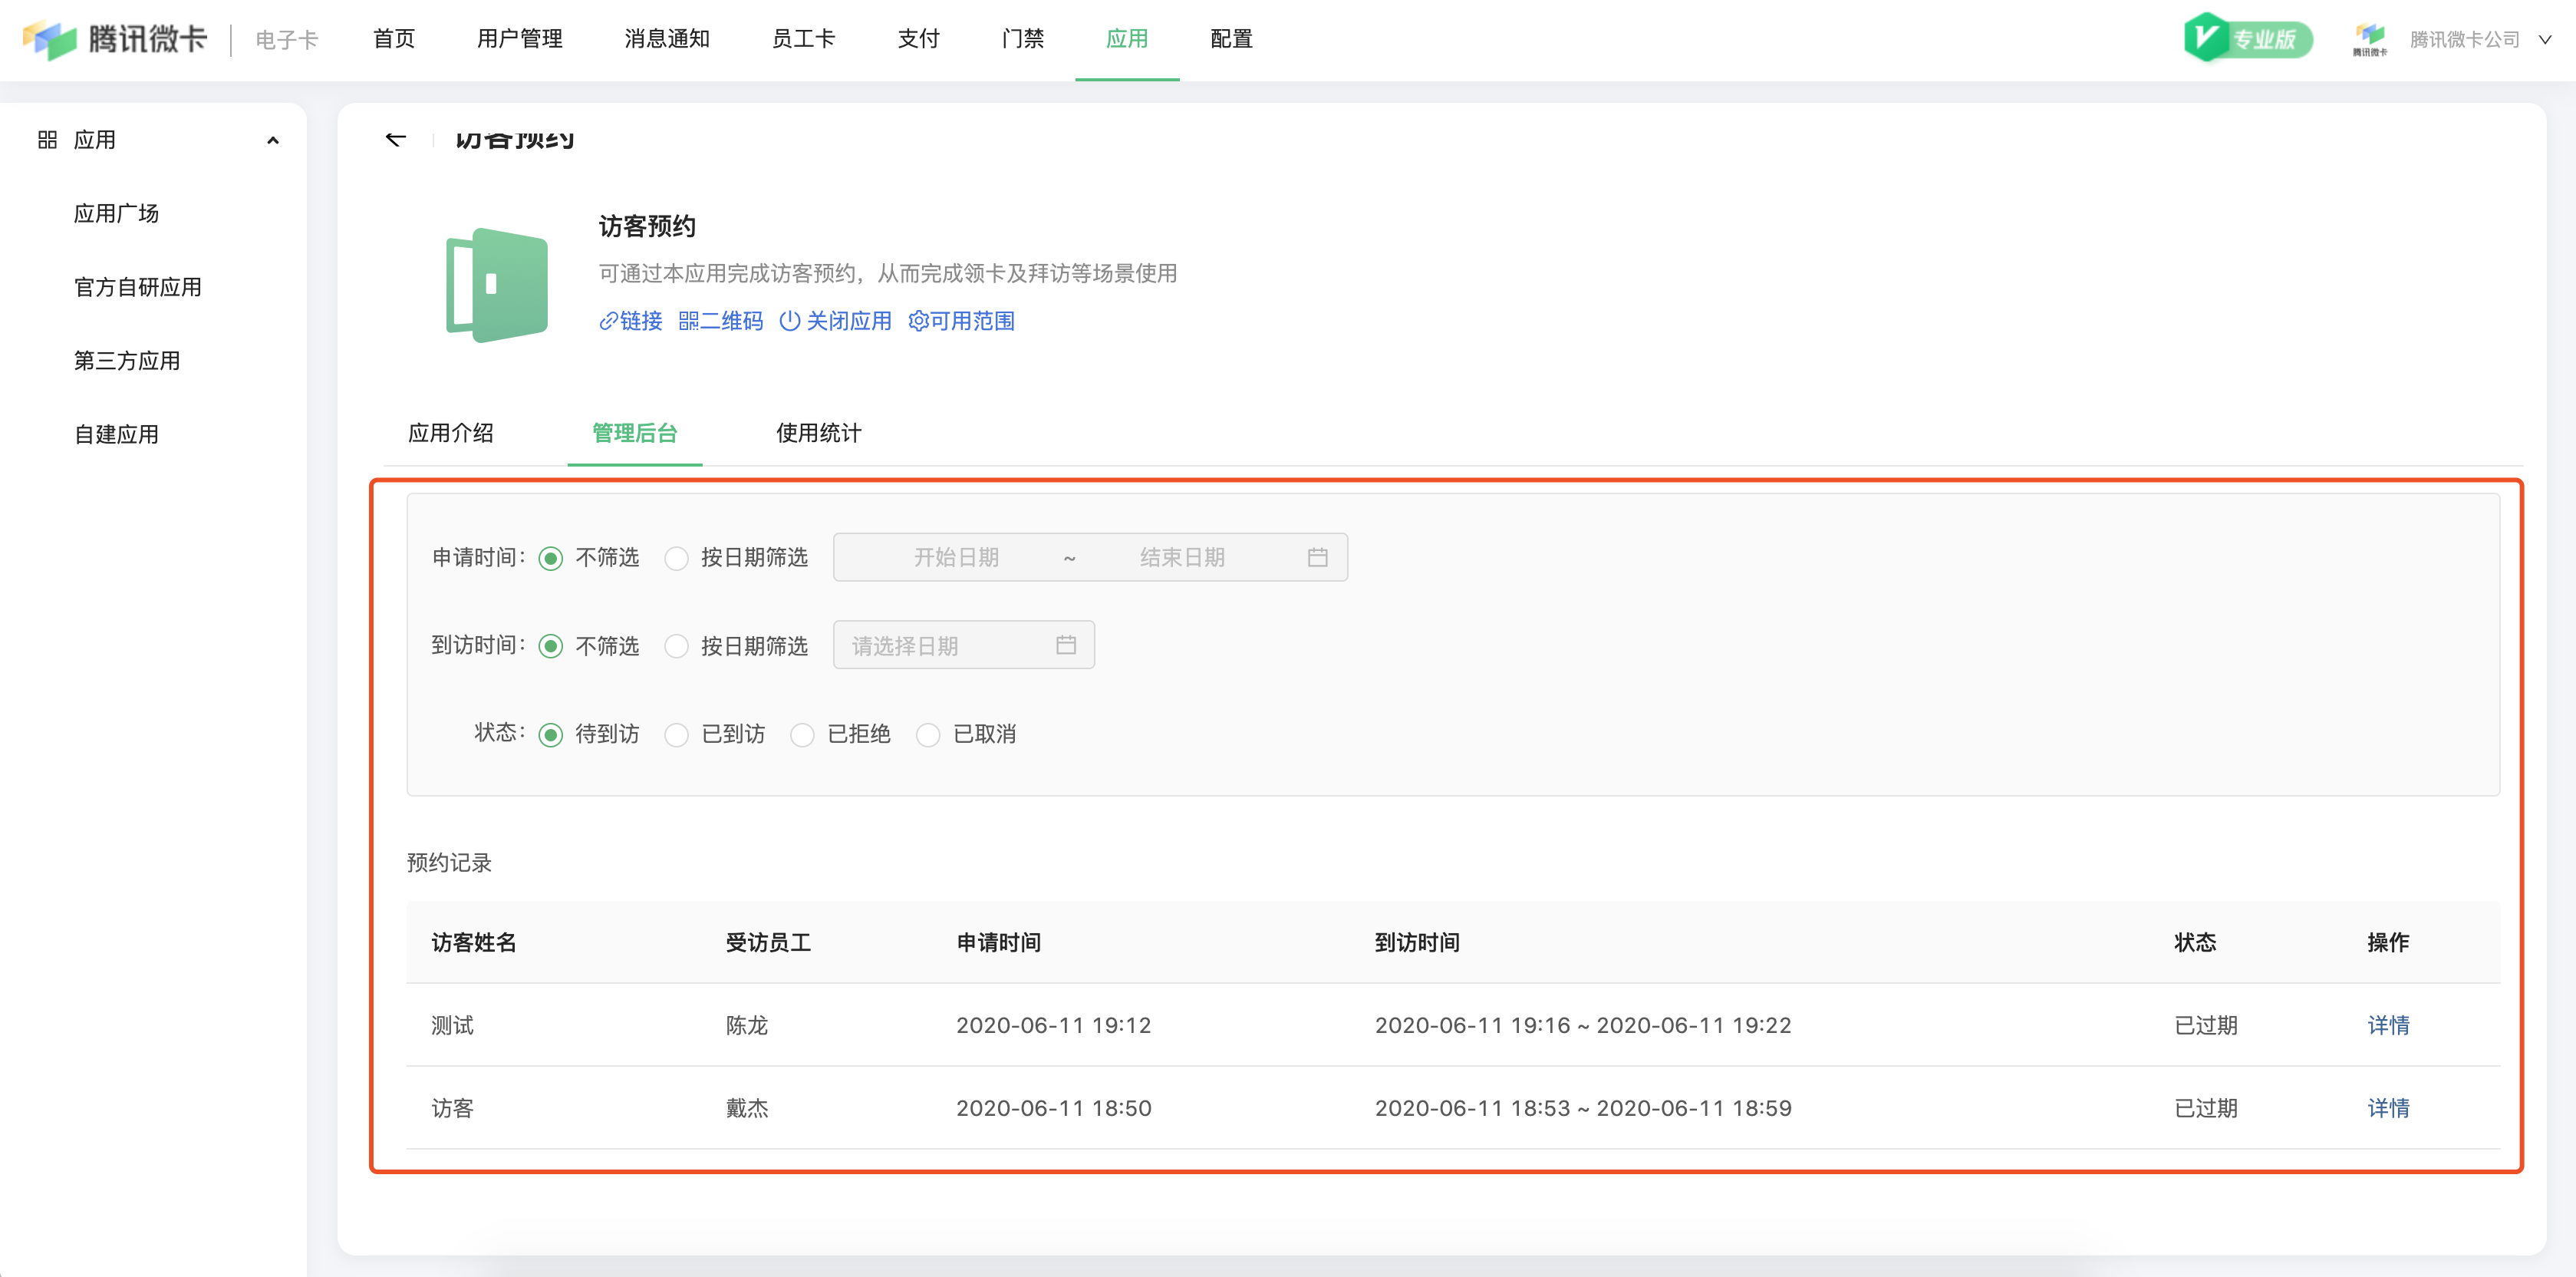Click employee name 戴杰 cell
This screenshot has width=2576, height=1277.
click(747, 1108)
